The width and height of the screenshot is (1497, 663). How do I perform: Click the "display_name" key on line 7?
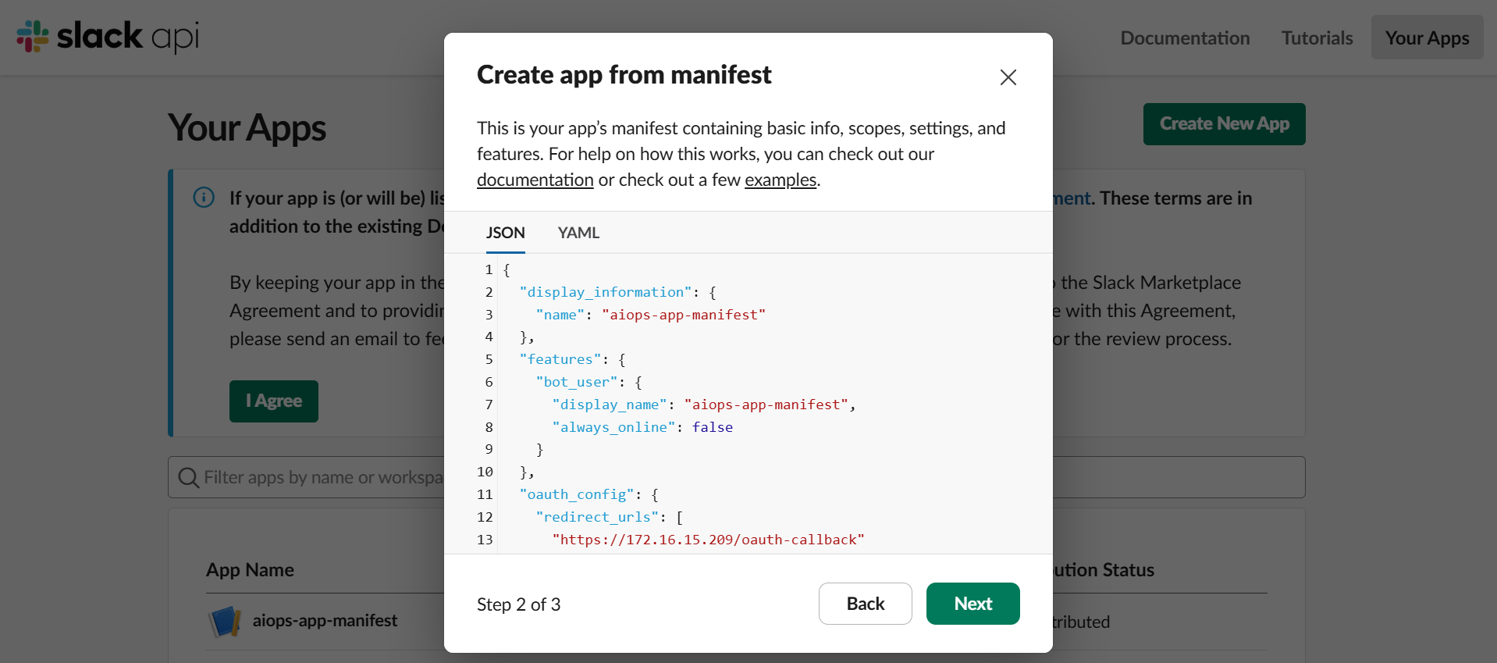(610, 405)
